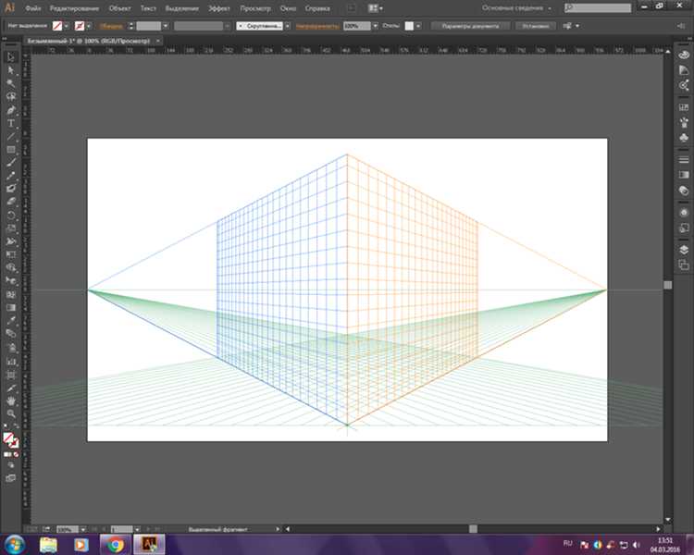This screenshot has height=555, width=694.
Task: Open the stroke weight dropdown
Action: tap(165, 26)
